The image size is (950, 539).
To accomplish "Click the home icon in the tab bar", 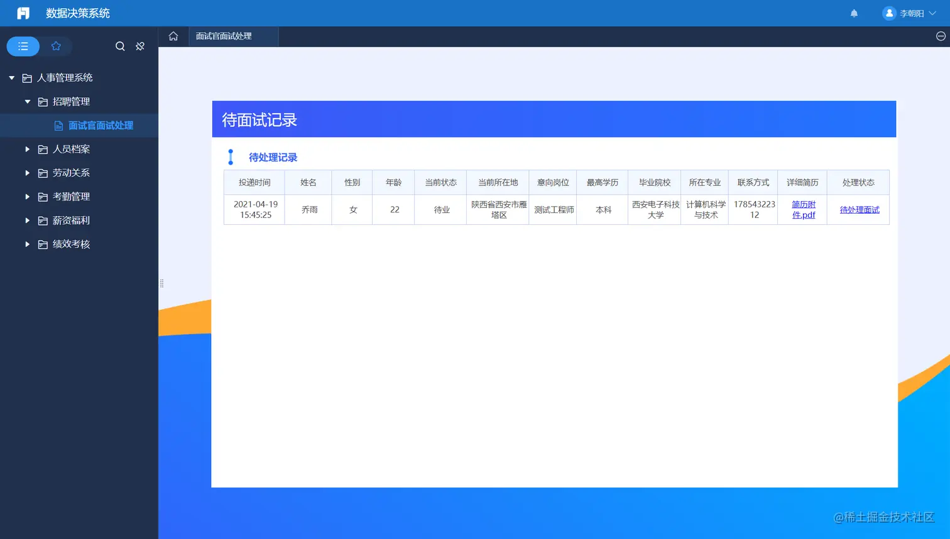I will pos(173,36).
